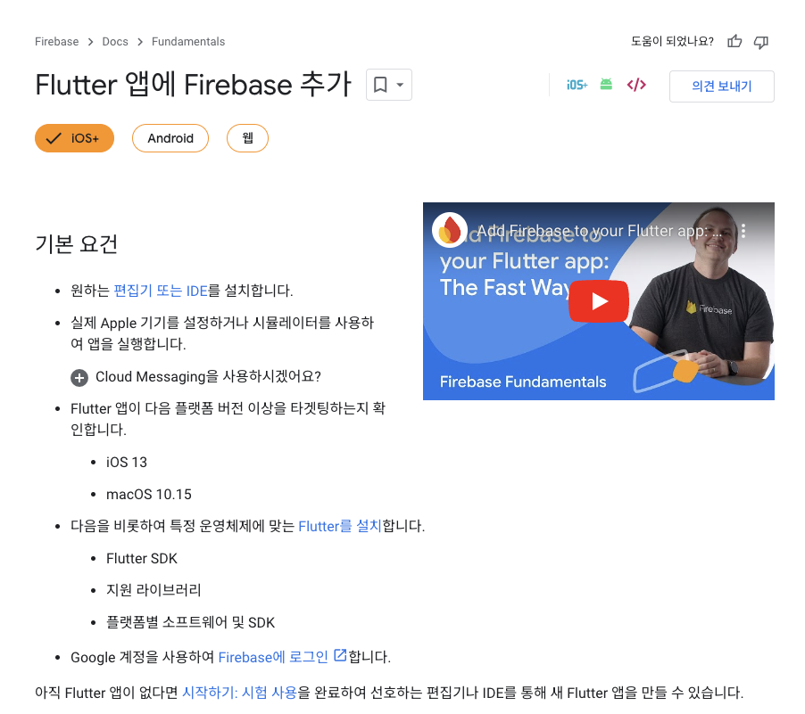Open Docs in the breadcrumb

(x=115, y=42)
